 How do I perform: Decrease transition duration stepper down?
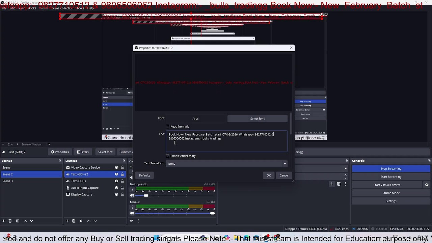[x=346, y=178]
